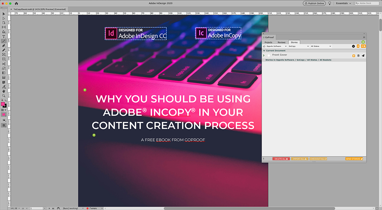Select the Zoom magnifier tool
Image resolution: width=382 pixels, height=210 pixels.
pyautogui.click(x=4, y=96)
